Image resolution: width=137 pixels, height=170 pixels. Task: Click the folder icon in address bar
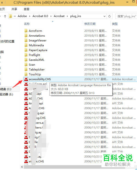click(x=10, y=16)
